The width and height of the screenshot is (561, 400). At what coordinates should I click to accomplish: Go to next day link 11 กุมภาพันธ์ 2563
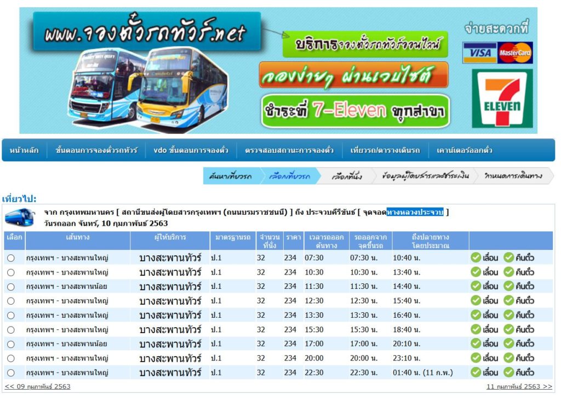pos(519,386)
